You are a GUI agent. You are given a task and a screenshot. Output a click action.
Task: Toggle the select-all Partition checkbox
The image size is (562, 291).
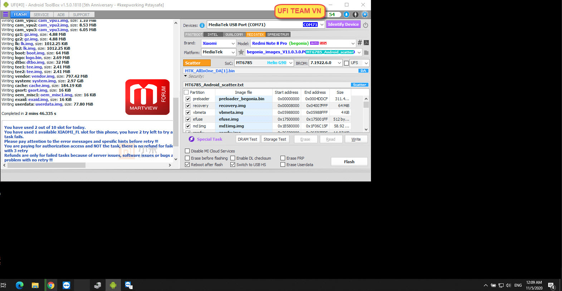[x=186, y=92]
